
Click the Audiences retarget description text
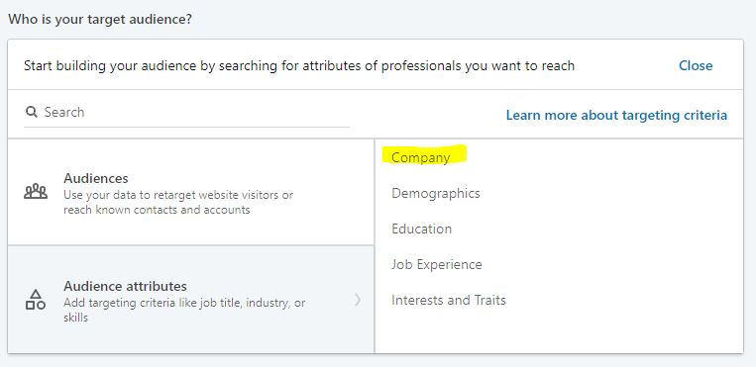(x=178, y=202)
